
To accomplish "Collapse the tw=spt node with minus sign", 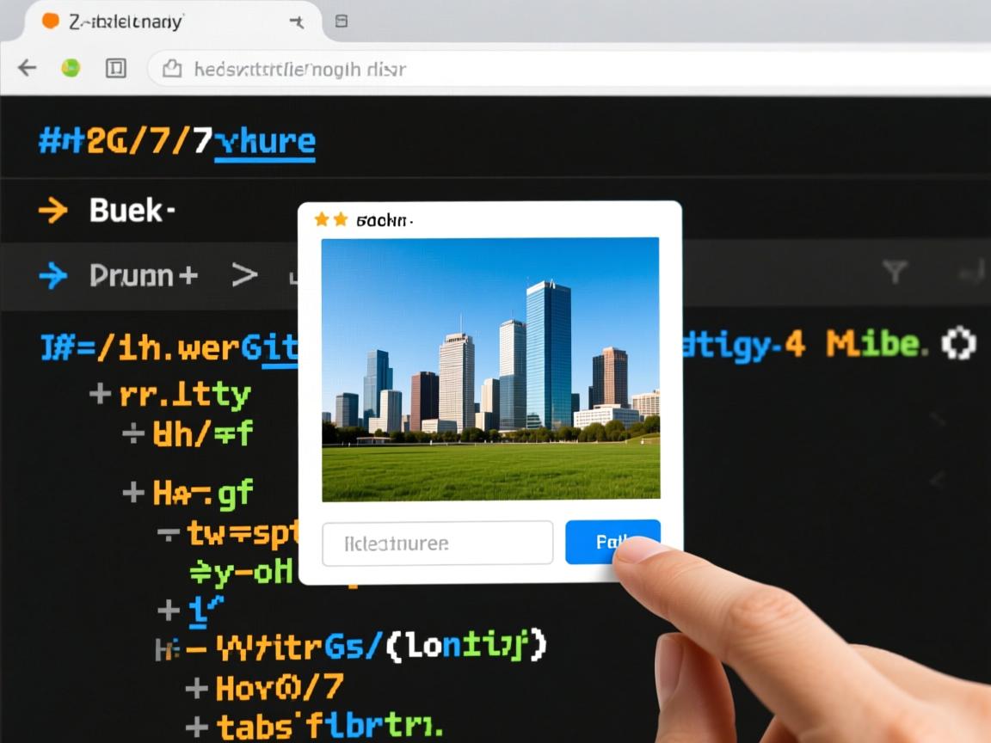I will 167,533.
